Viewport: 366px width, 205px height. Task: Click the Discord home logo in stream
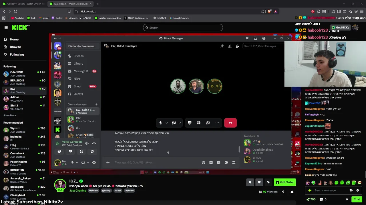[x=58, y=46]
